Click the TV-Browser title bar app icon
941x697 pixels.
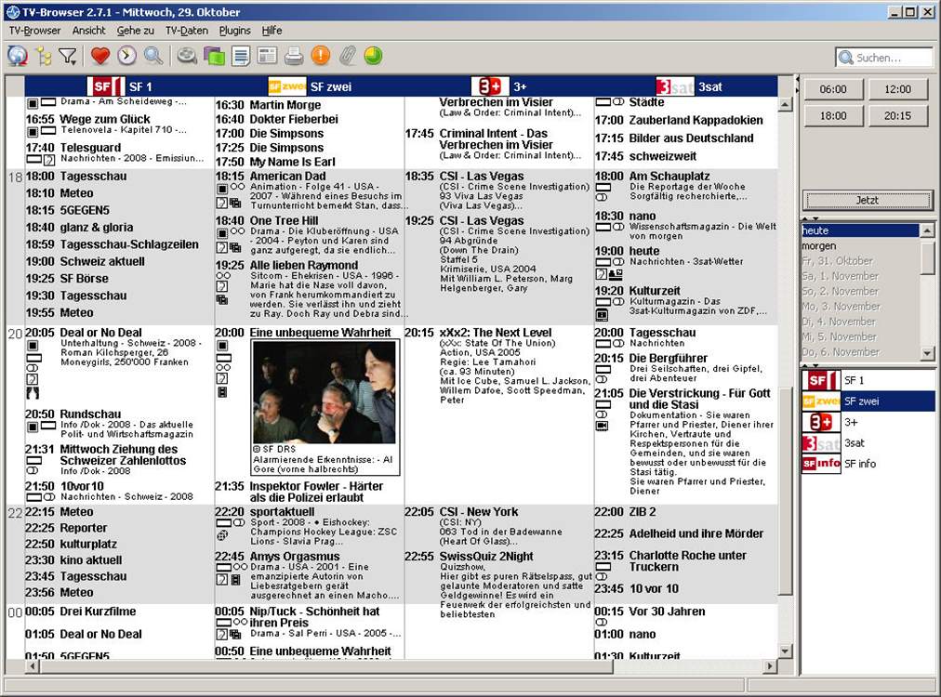(13, 12)
